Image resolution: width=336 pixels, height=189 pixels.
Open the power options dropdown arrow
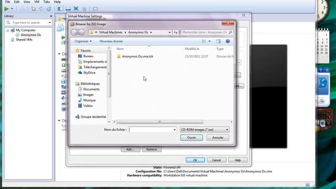[12, 9]
